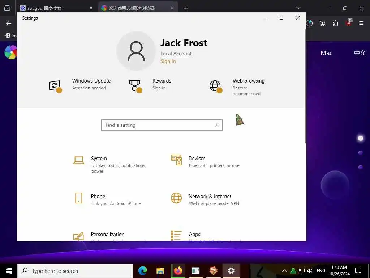Click the third page indicator dot
Viewport: 370px width, 278px height.
click(x=360, y=167)
